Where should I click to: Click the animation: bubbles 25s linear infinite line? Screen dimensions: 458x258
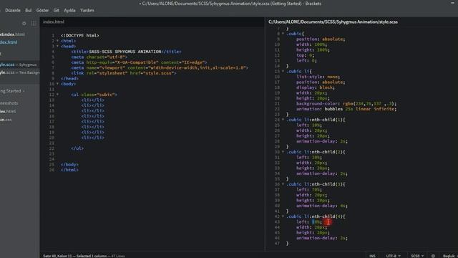point(346,109)
